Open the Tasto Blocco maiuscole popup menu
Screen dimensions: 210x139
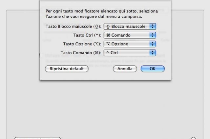tap(129, 26)
